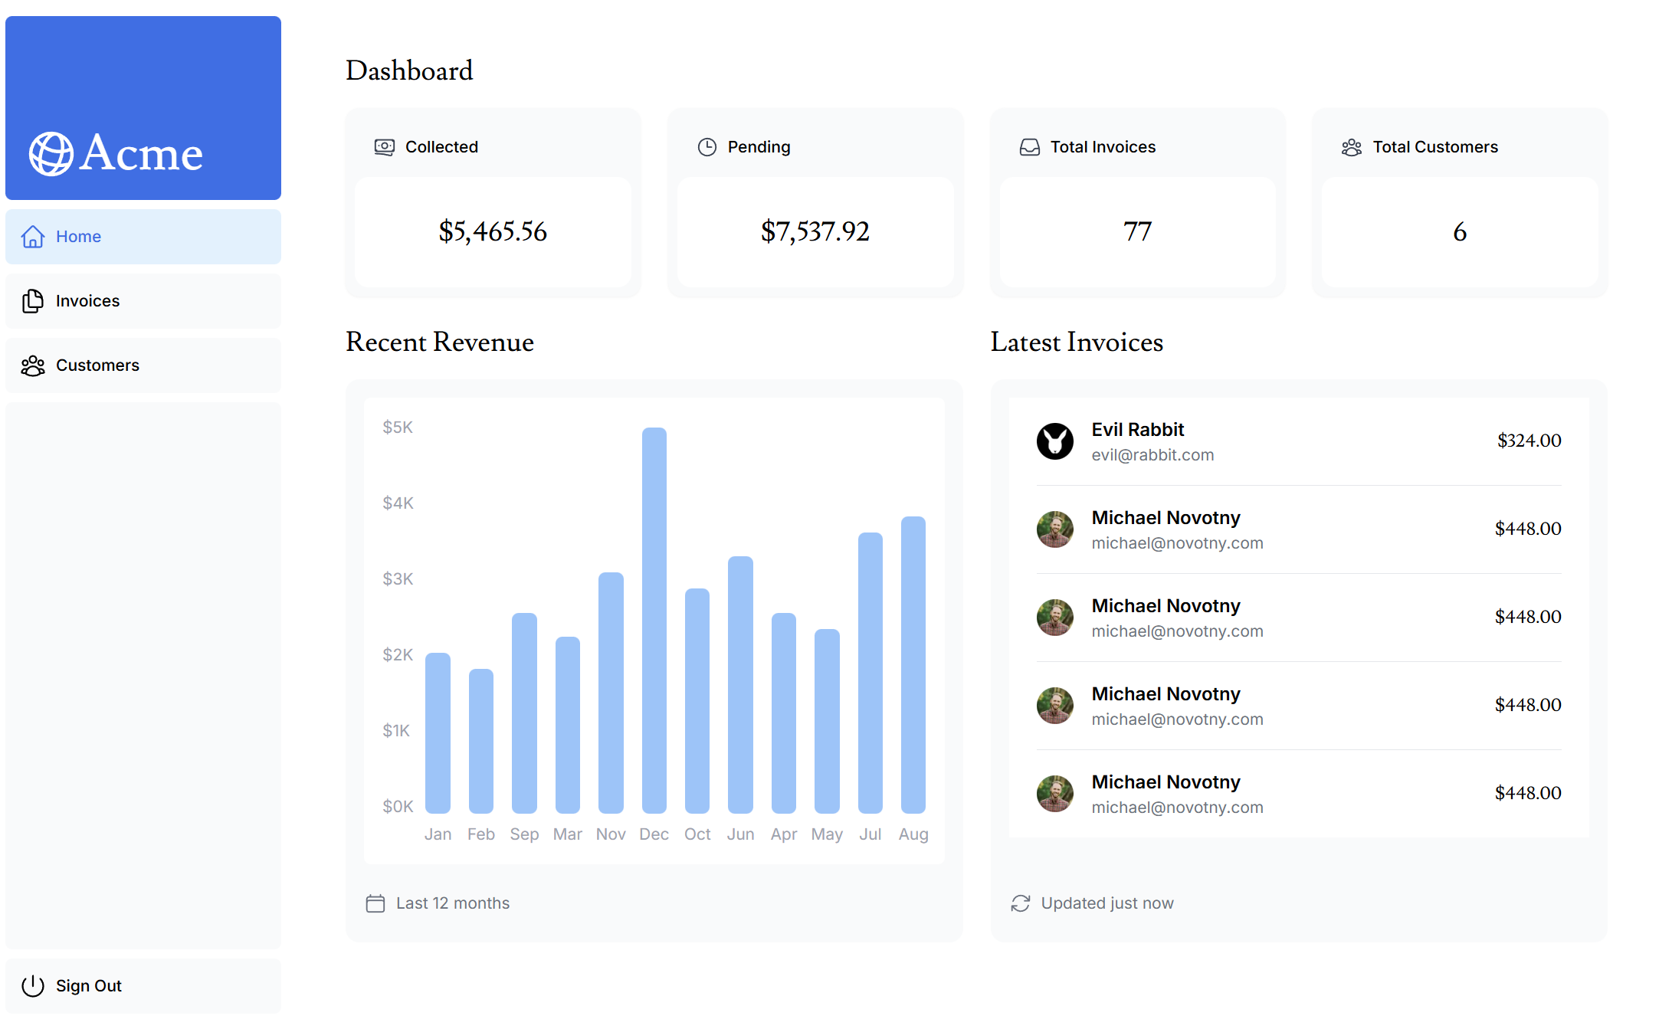Click the Home house icon
Image resolution: width=1659 pixels, height=1029 pixels.
pyautogui.click(x=32, y=237)
